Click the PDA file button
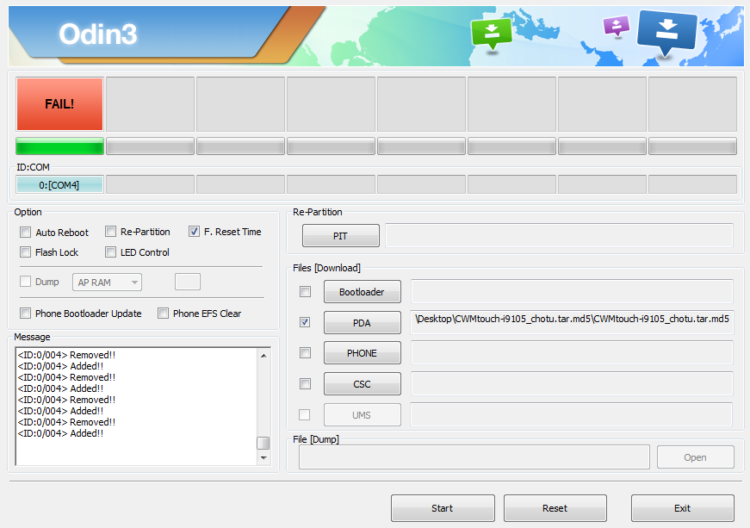This screenshot has width=750, height=528. pos(363,322)
